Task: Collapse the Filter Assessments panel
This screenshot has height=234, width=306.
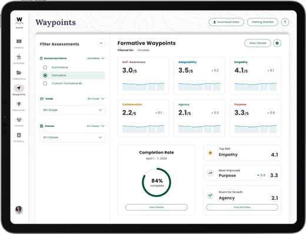Action: point(101,43)
